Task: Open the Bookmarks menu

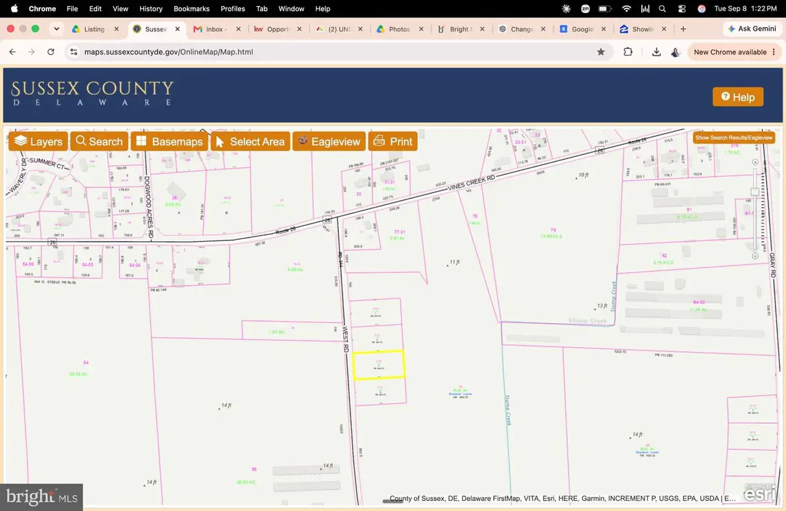Action: (x=191, y=9)
